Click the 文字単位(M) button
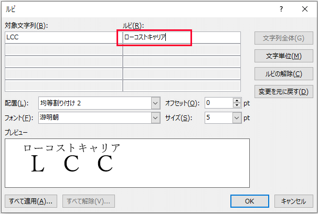The height and width of the screenshot is (214, 318). tap(284, 56)
